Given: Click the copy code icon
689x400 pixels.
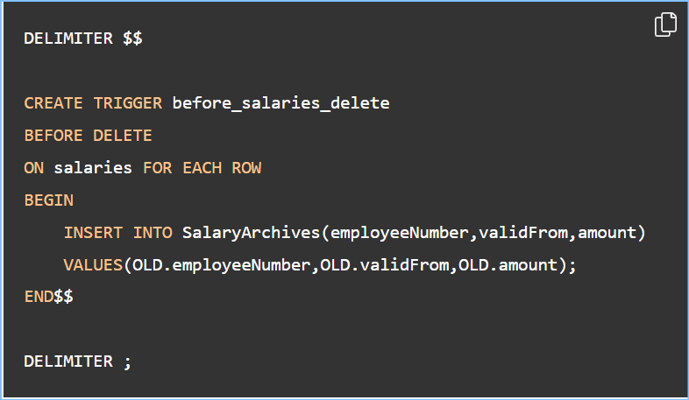Looking at the screenshot, I should [665, 25].
